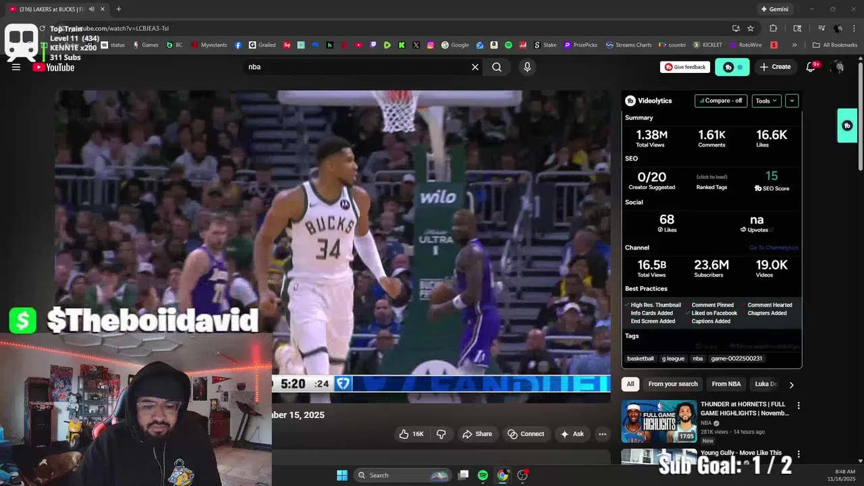Image resolution: width=864 pixels, height=486 pixels.
Task: Open YouTube notifications bell
Action: click(x=811, y=67)
